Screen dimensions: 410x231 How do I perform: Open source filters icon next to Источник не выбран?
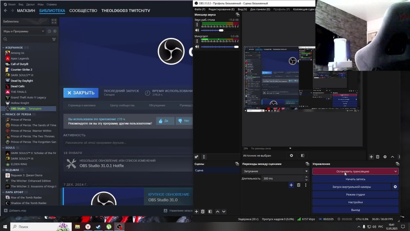coord(302,156)
